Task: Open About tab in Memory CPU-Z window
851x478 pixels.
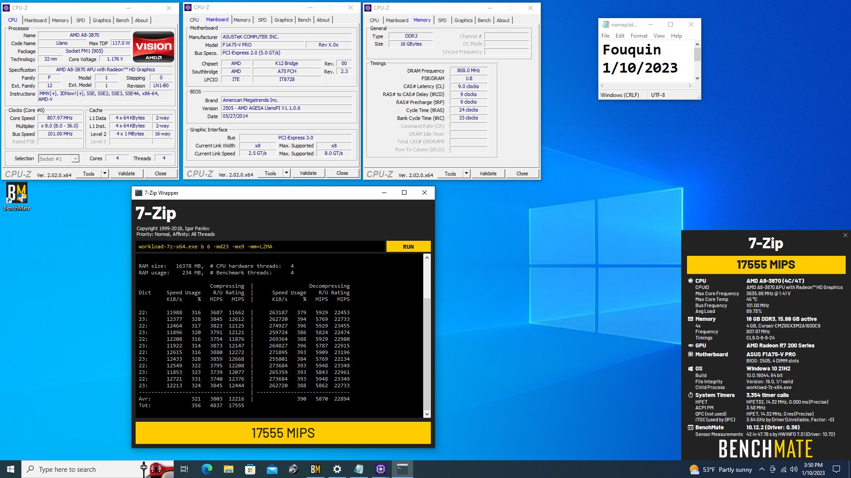Action: pyautogui.click(x=503, y=20)
